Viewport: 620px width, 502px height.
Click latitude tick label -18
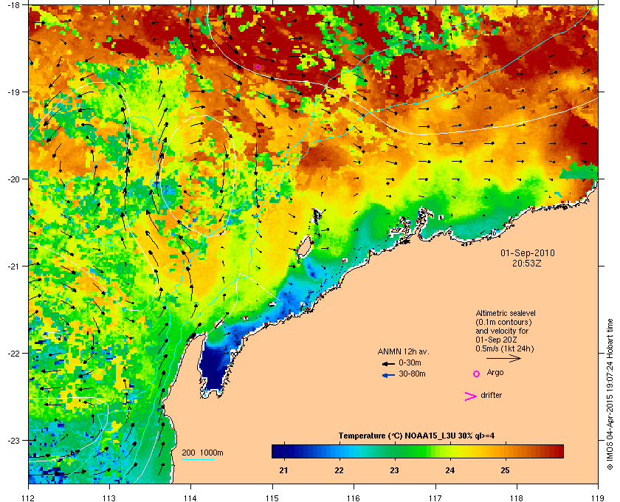[14, 5]
